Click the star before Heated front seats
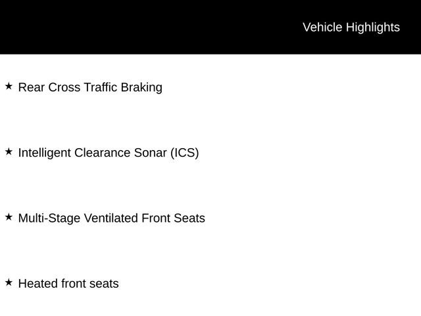The width and height of the screenshot is (421, 316). coord(9,282)
